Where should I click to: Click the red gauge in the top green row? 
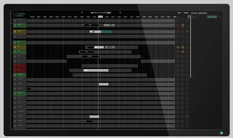click(178, 25)
